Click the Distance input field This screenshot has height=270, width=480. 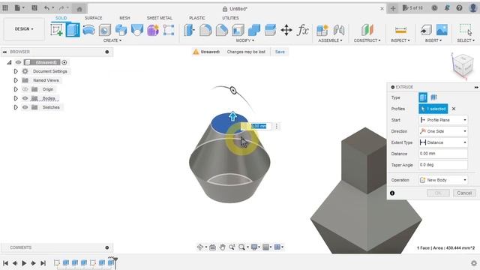[443, 154]
